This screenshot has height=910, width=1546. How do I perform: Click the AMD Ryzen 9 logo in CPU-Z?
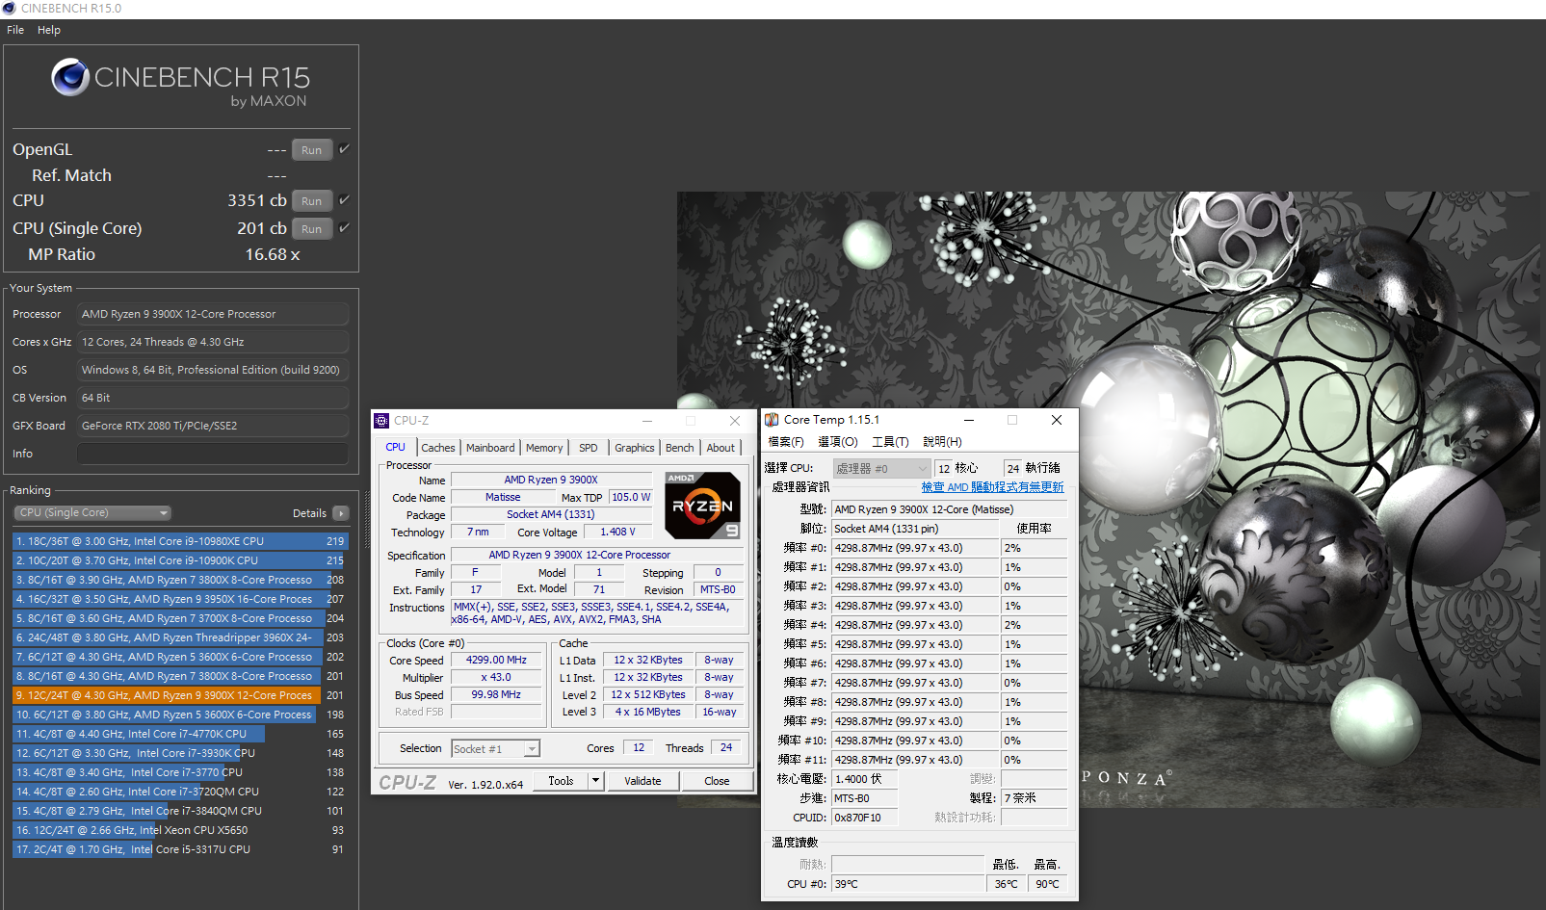[x=703, y=505]
